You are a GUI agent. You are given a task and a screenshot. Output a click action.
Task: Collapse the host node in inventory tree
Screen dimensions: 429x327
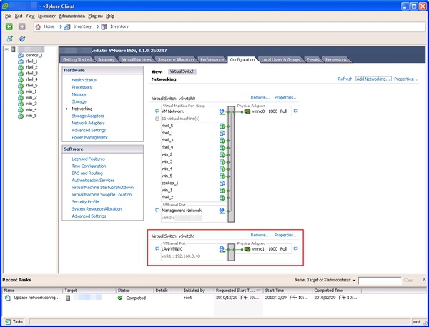click(x=6, y=49)
